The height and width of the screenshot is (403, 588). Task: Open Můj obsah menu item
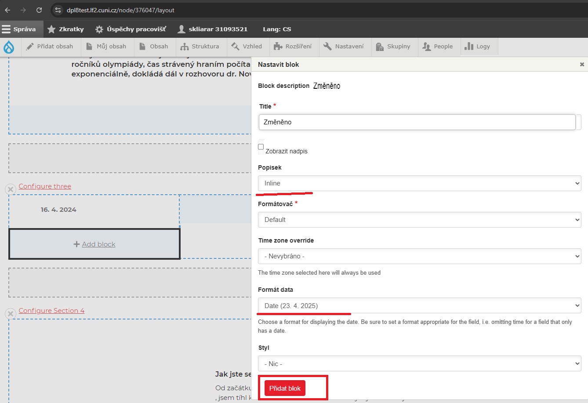[106, 46]
